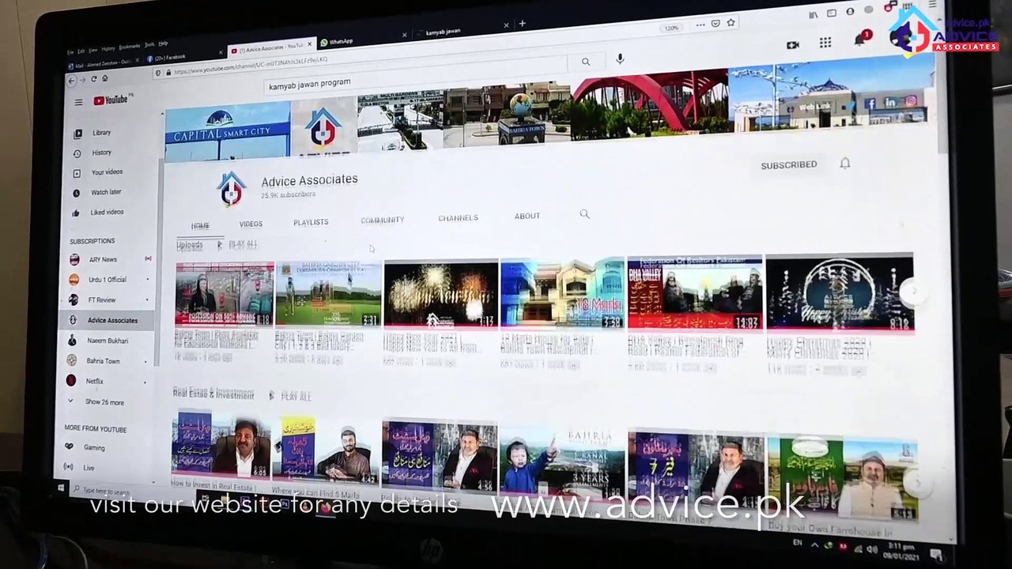This screenshot has width=1012, height=569.
Task: Open the Firefox Bookmarks menu
Action: (130, 47)
